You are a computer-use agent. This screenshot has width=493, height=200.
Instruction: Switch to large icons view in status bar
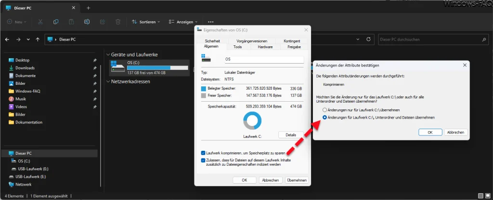(487, 196)
